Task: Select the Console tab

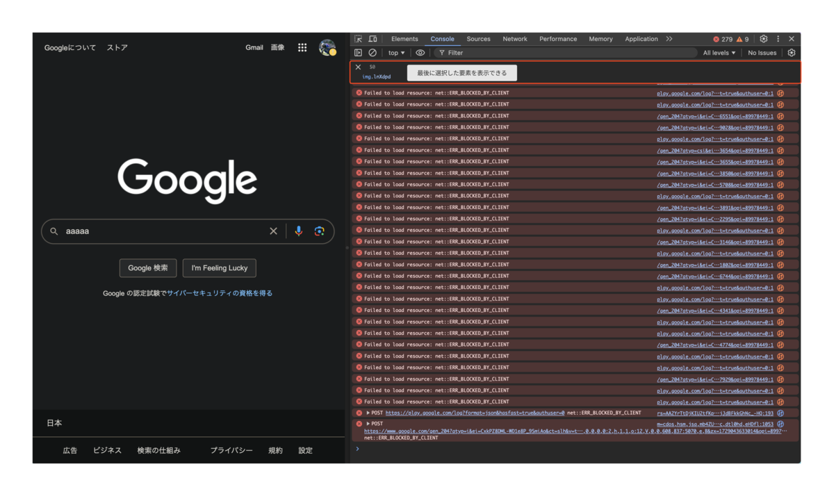Action: tap(442, 39)
